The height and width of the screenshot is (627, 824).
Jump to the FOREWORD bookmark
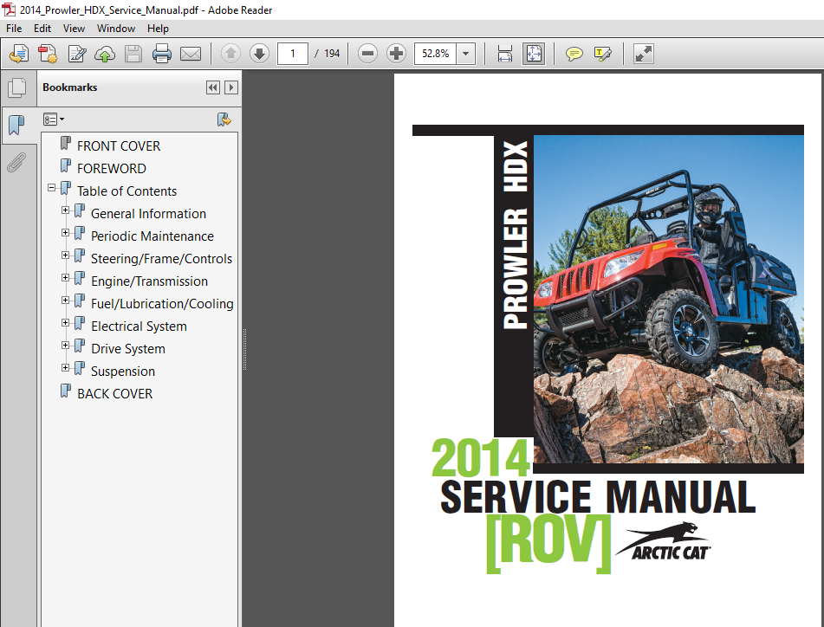[112, 169]
